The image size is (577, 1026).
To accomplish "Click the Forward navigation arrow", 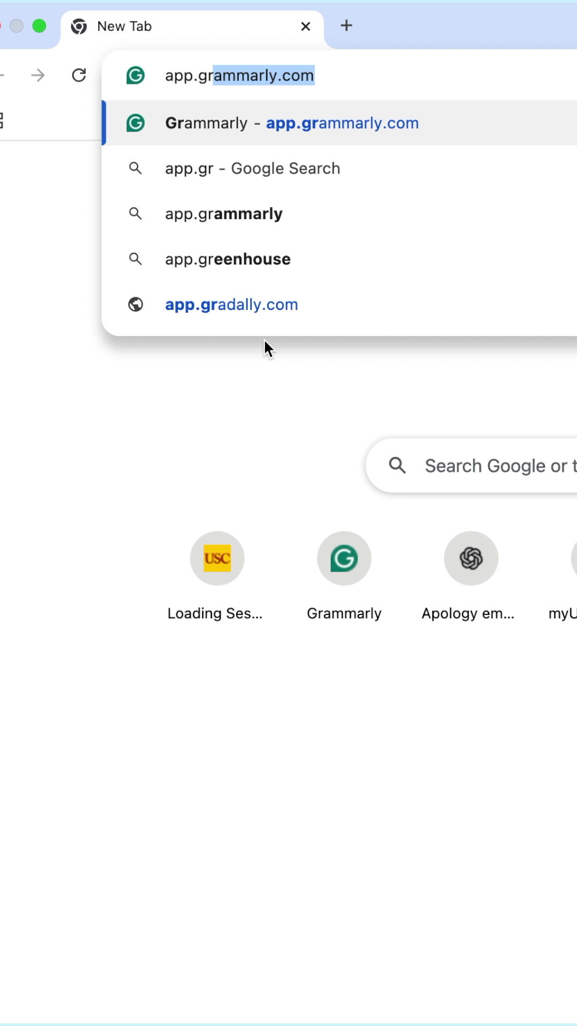I will click(38, 75).
